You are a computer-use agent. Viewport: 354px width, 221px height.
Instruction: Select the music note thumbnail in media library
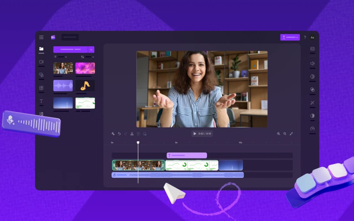85,86
